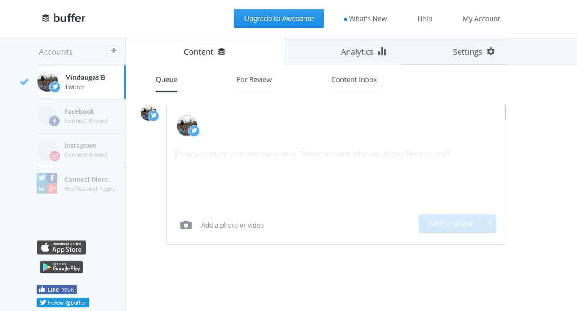Viewport: 577px width, 311px height.
Task: Toggle the selected checkmark beside MindaugasIB
Action: [x=24, y=82]
